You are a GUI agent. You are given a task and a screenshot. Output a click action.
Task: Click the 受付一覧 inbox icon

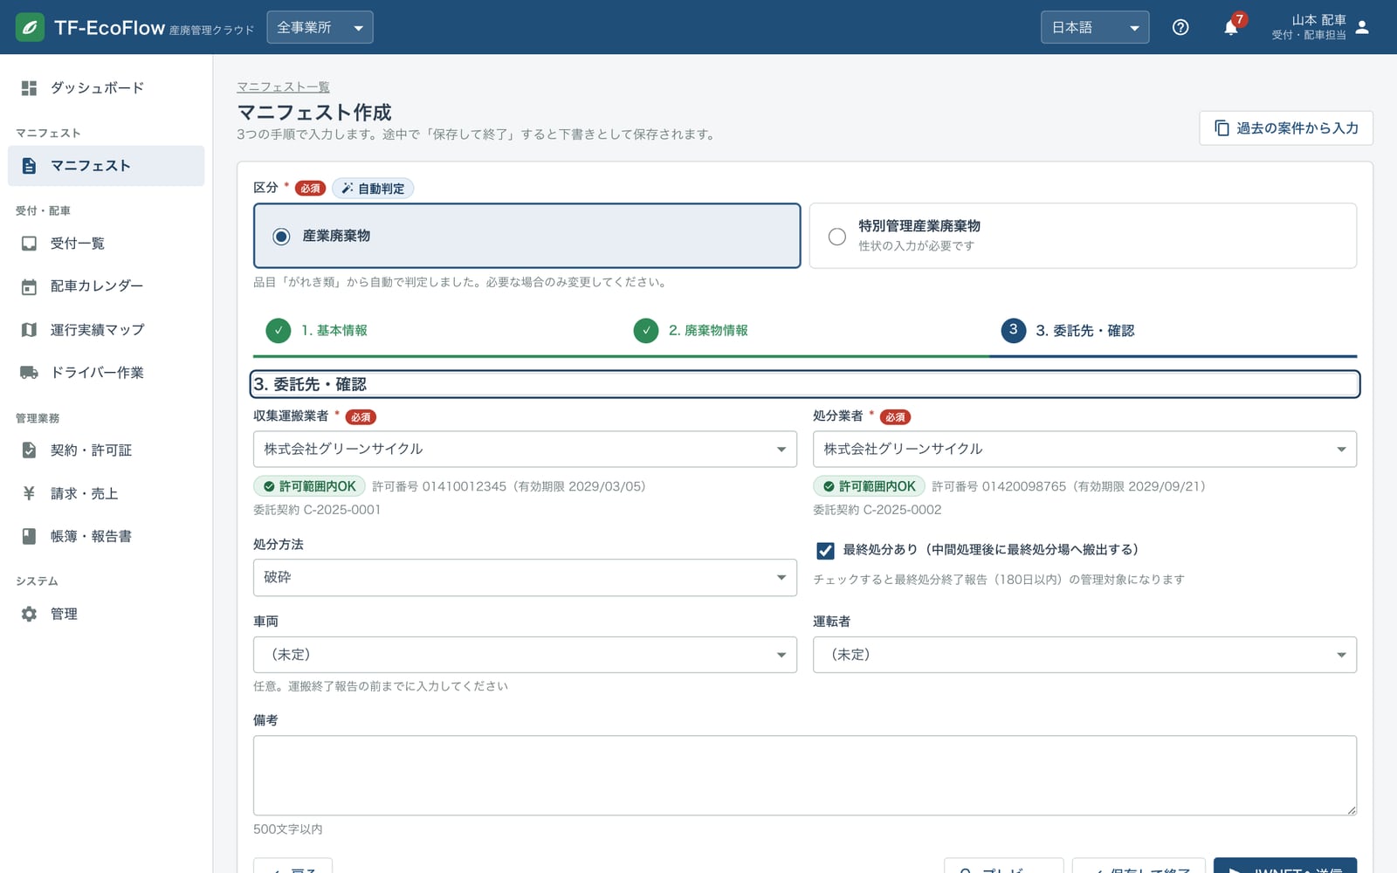29,244
